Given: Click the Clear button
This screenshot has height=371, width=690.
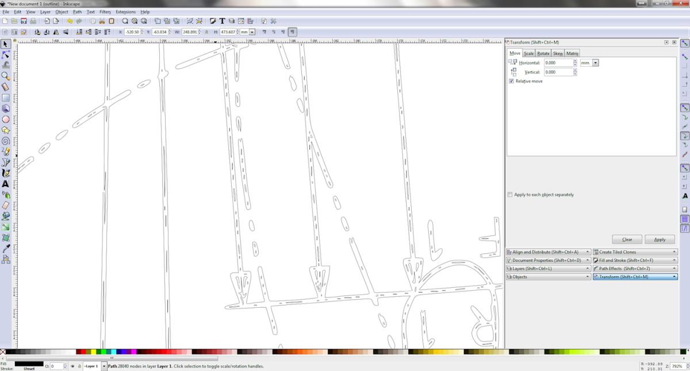Looking at the screenshot, I should [x=627, y=239].
